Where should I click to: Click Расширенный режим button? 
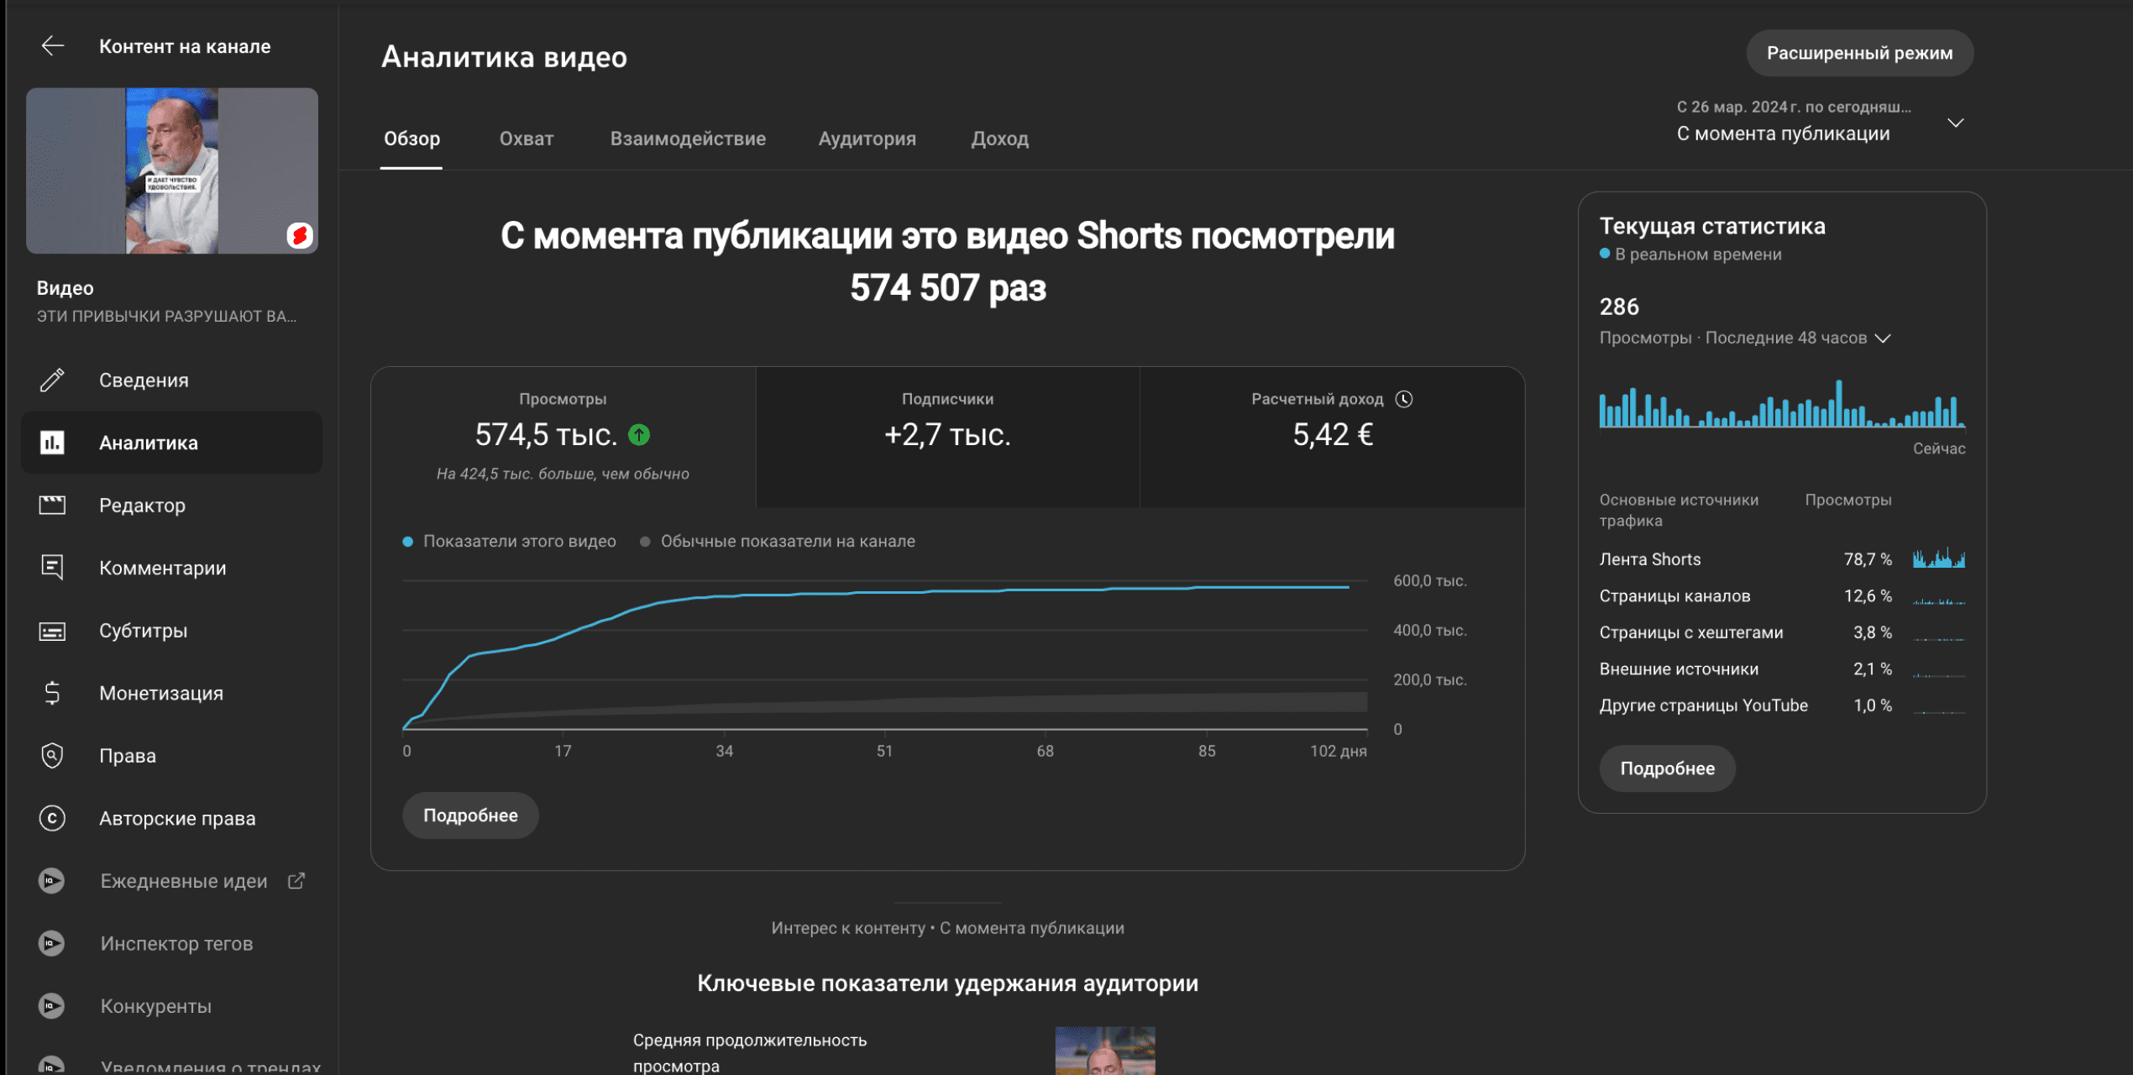(1859, 53)
